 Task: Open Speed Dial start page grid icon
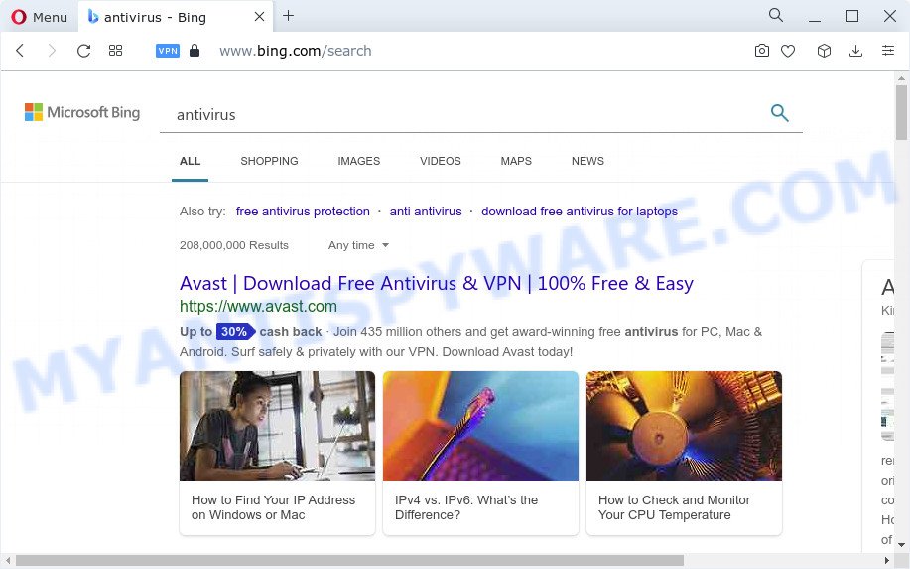pyautogui.click(x=115, y=51)
